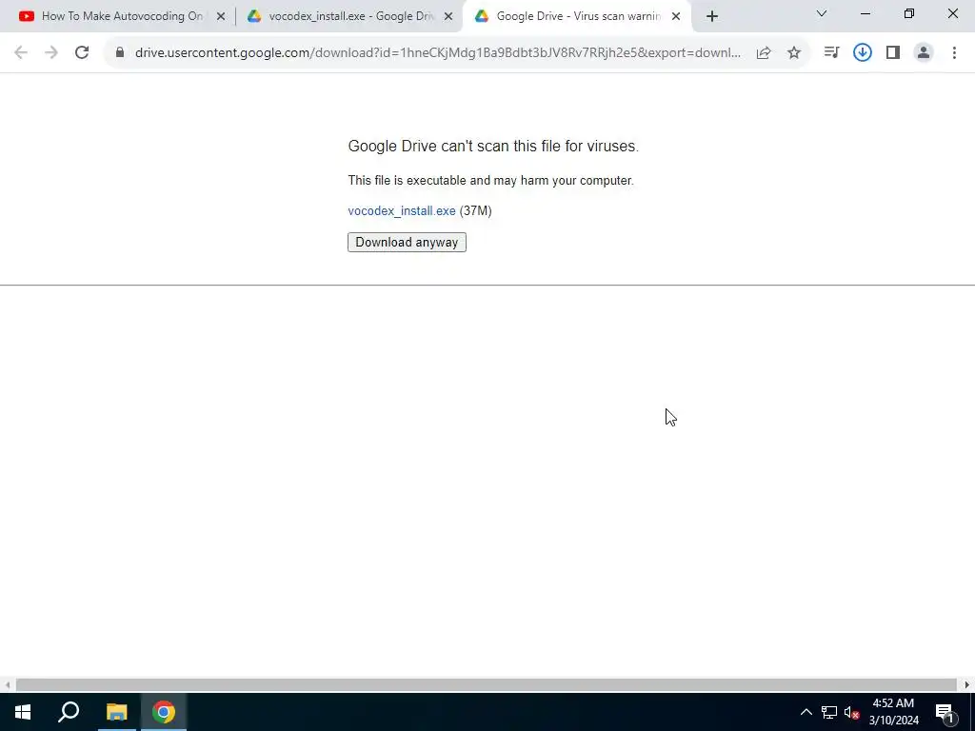Click the scrollbar left arrow

coord(8,685)
